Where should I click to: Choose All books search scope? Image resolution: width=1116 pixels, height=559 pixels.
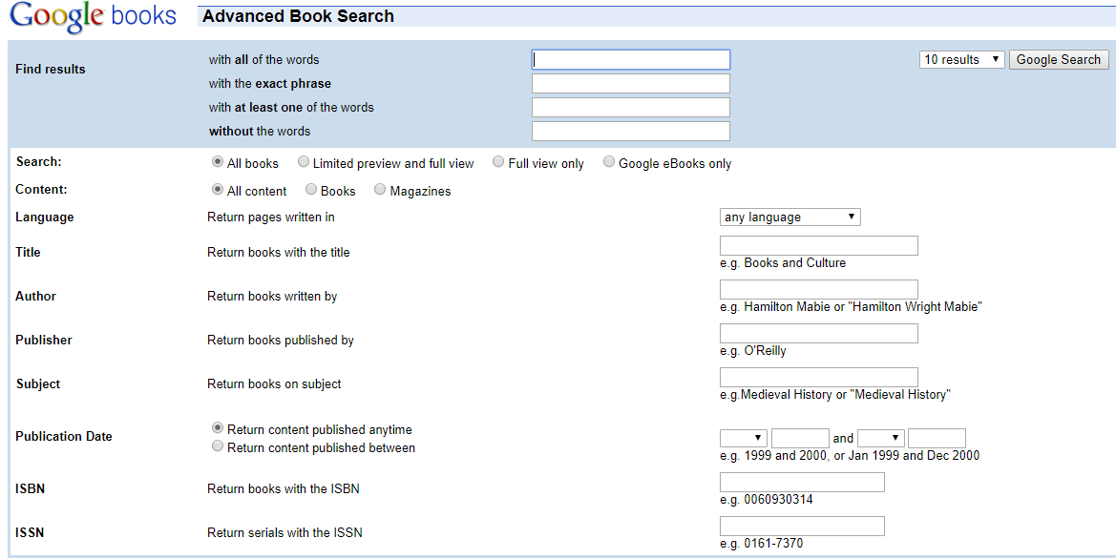click(217, 161)
